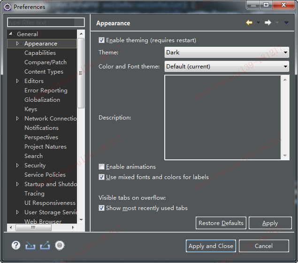The image size is (298, 263).
Task: Open the purple view menu triangle
Action: [286, 23]
